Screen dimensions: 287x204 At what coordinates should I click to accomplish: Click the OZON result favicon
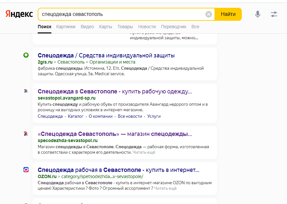(26, 170)
